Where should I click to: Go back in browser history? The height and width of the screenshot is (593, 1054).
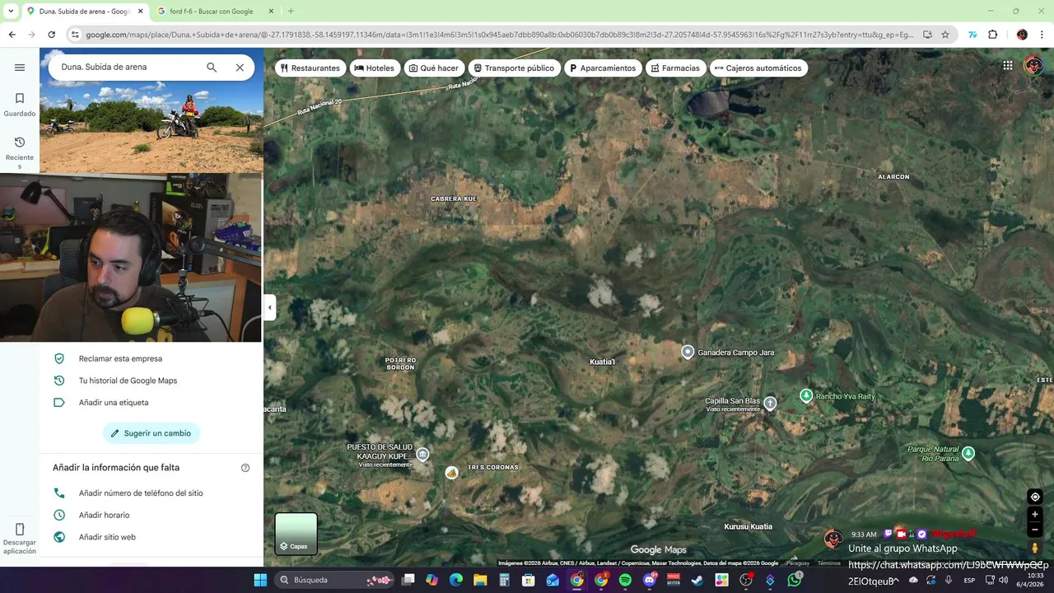(12, 35)
